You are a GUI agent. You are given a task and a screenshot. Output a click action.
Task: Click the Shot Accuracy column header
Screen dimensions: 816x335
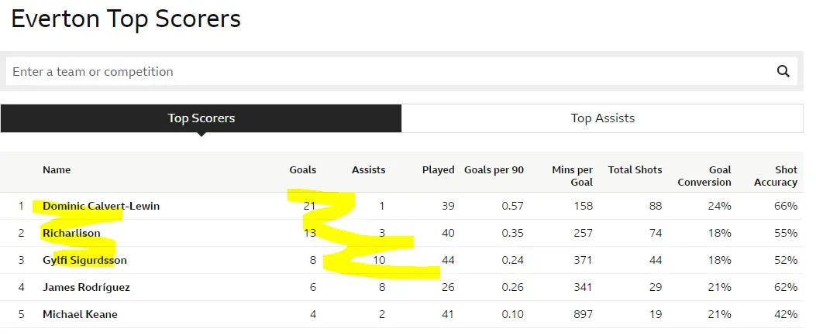(775, 176)
